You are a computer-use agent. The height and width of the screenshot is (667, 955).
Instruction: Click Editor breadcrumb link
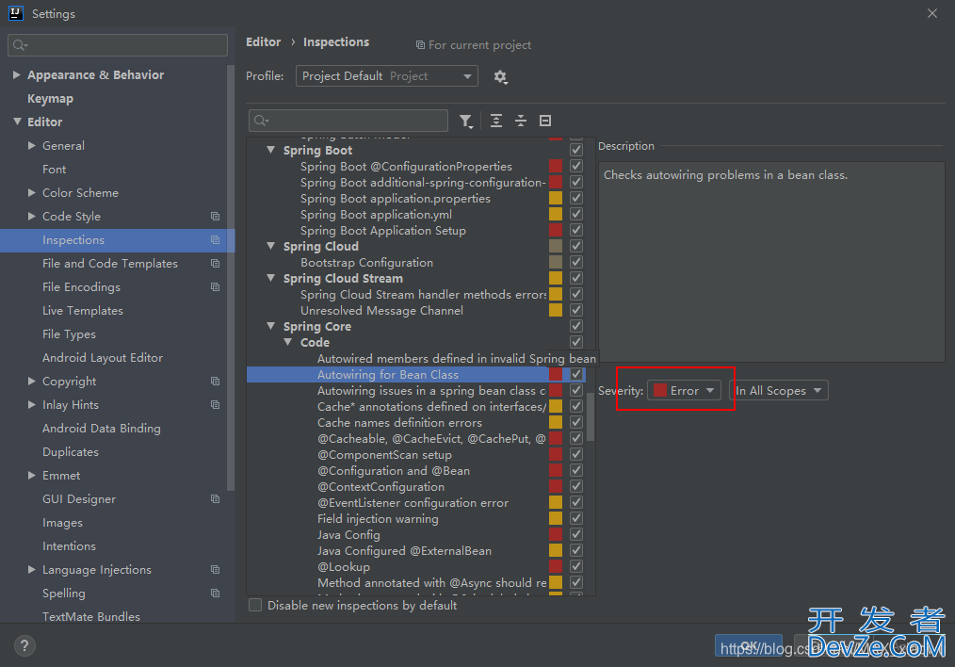pos(263,42)
